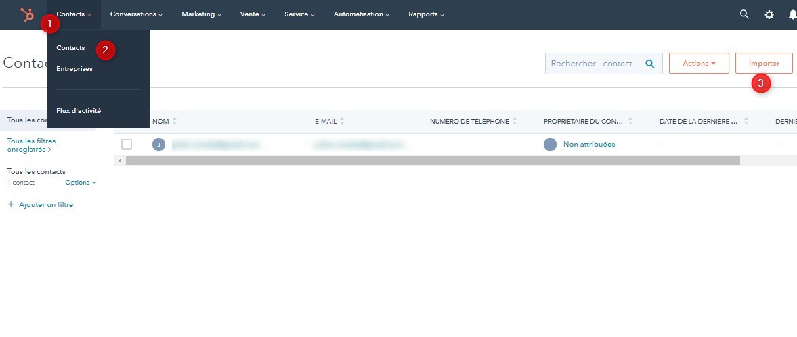Open the blurred contact name link

(215, 145)
